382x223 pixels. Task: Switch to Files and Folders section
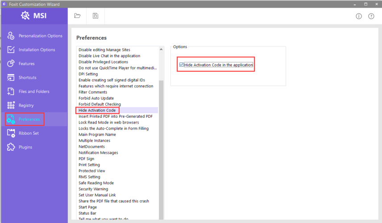(34, 91)
